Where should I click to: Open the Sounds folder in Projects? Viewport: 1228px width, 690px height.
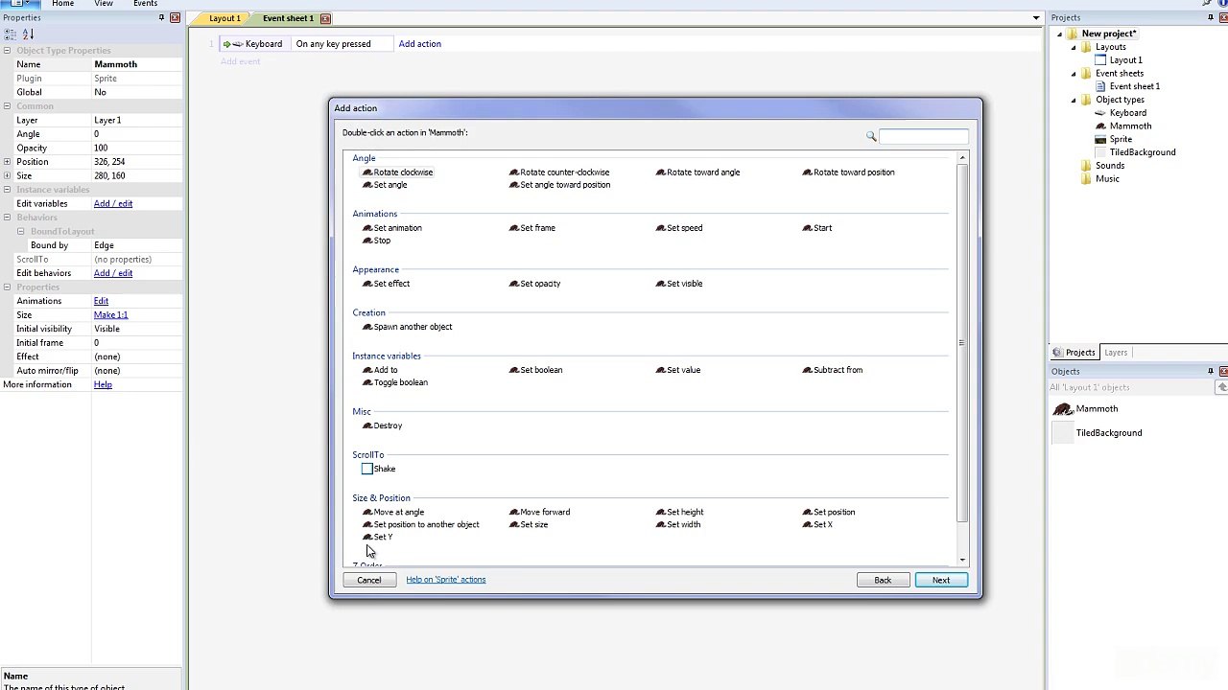pyautogui.click(x=1109, y=166)
